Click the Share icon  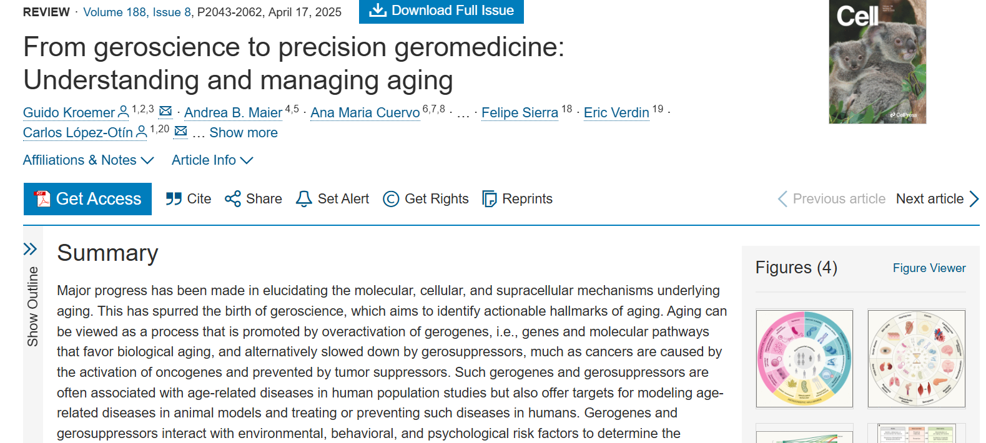pos(233,199)
